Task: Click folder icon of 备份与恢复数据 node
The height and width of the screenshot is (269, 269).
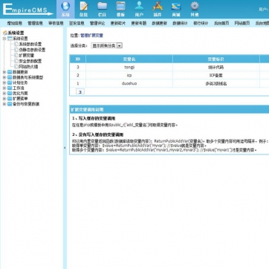Action: 10,104
